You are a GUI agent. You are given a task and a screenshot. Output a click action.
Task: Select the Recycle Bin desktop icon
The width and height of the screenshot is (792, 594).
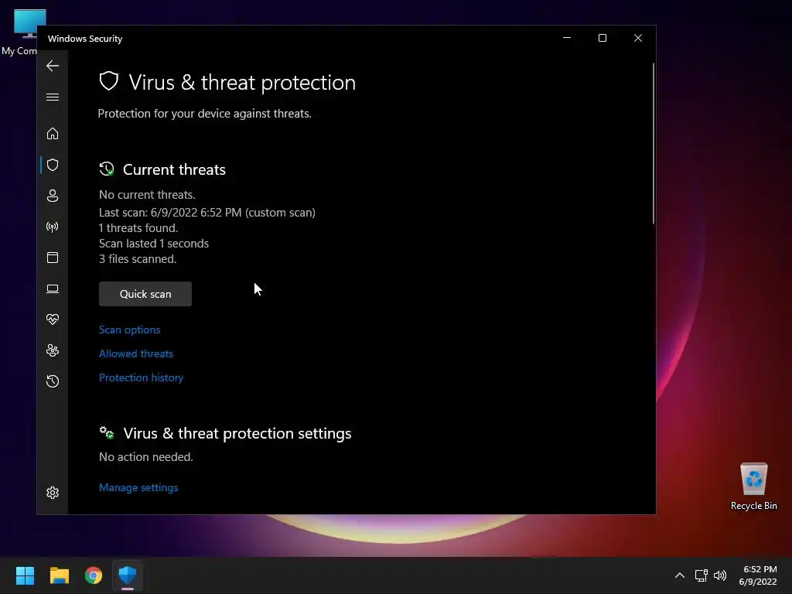click(x=753, y=486)
